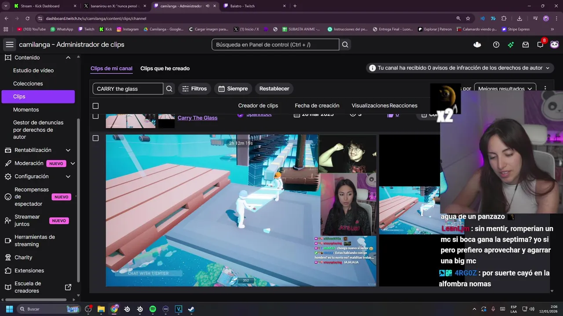Expand the copyright infraction notice chevron
Image resolution: width=563 pixels, height=316 pixels.
[548, 68]
